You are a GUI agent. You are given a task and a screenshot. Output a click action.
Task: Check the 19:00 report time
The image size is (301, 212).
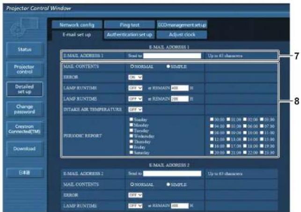coord(262,146)
